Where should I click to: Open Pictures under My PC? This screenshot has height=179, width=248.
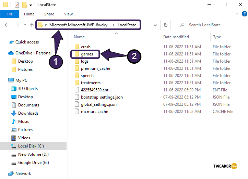[x=25, y=130]
